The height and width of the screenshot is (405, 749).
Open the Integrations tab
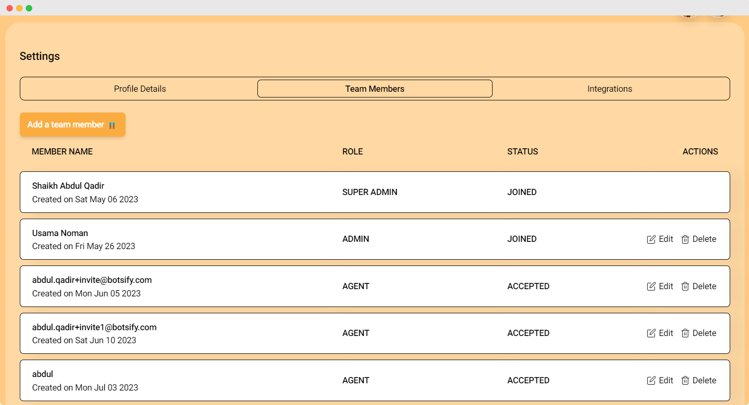609,89
